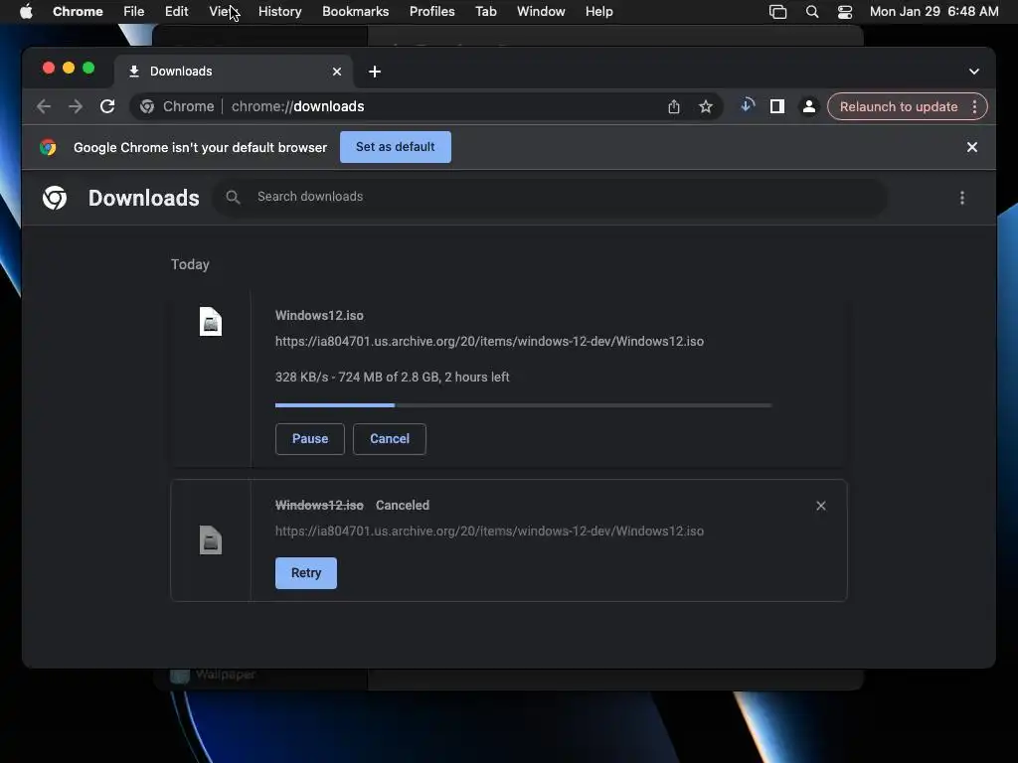Click the Search downloads field

[x=550, y=197]
